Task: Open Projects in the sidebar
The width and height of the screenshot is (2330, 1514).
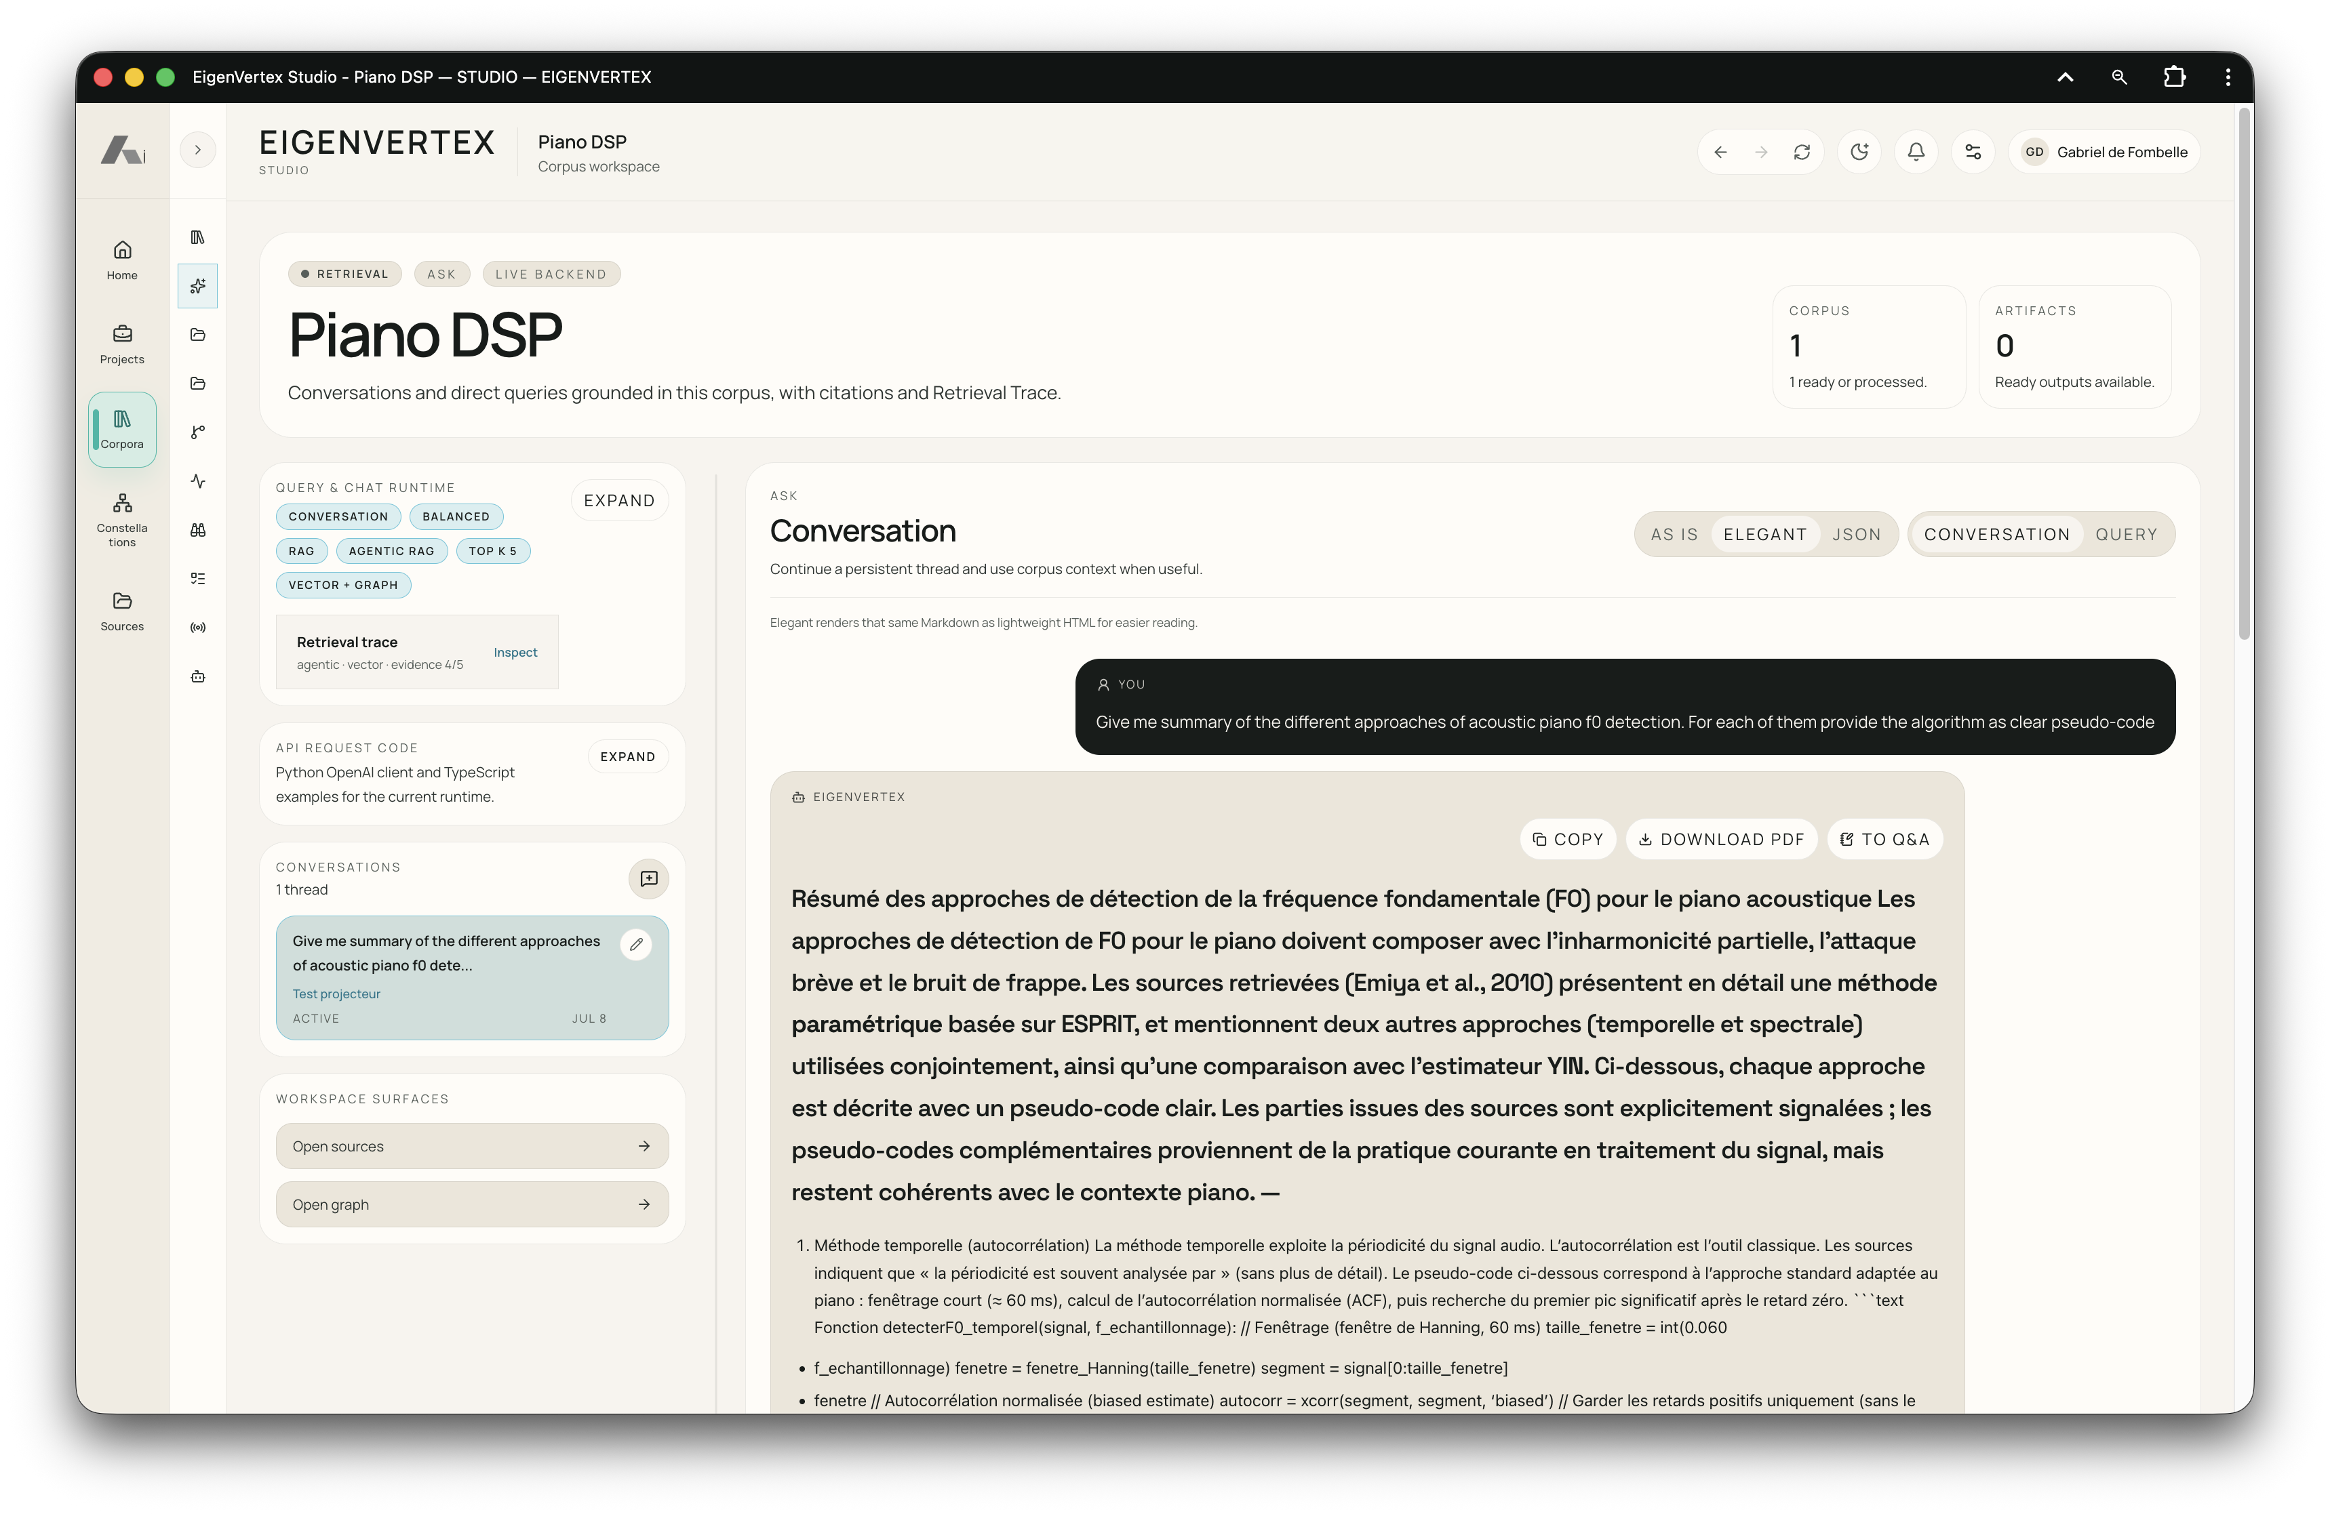Action: (122, 344)
